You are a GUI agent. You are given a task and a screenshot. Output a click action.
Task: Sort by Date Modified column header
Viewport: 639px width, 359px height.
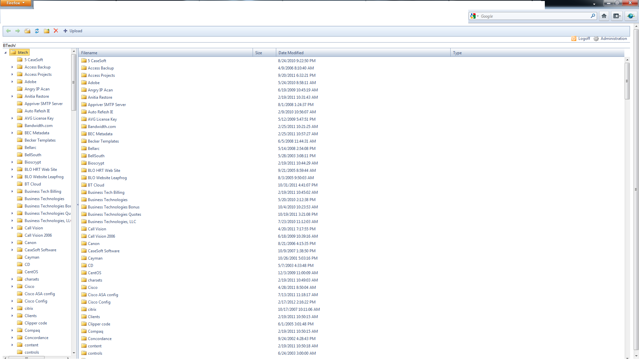click(x=291, y=53)
